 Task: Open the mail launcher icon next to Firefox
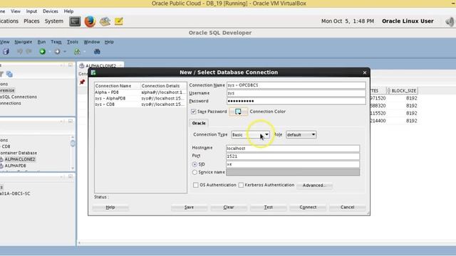105,21
